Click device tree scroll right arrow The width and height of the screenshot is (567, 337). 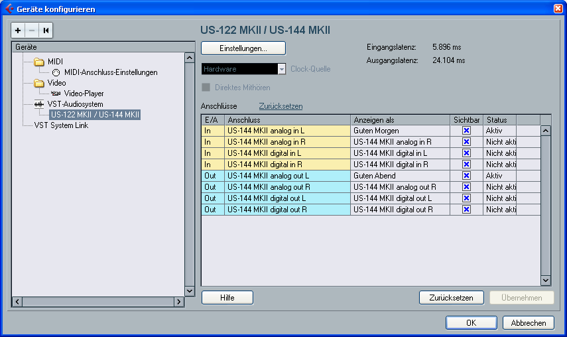tap(179, 302)
